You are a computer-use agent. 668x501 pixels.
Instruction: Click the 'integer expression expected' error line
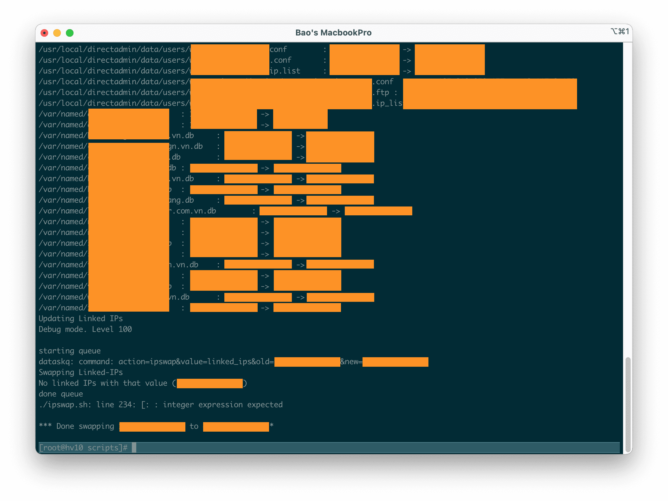coord(223,405)
